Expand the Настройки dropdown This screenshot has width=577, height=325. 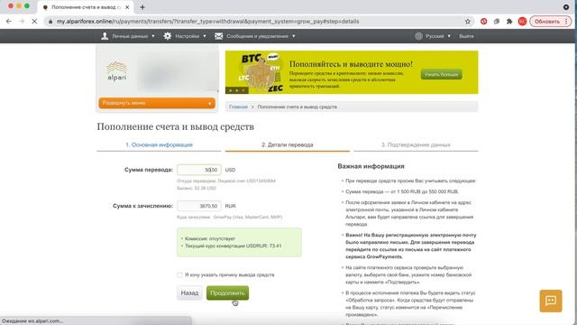[185, 36]
